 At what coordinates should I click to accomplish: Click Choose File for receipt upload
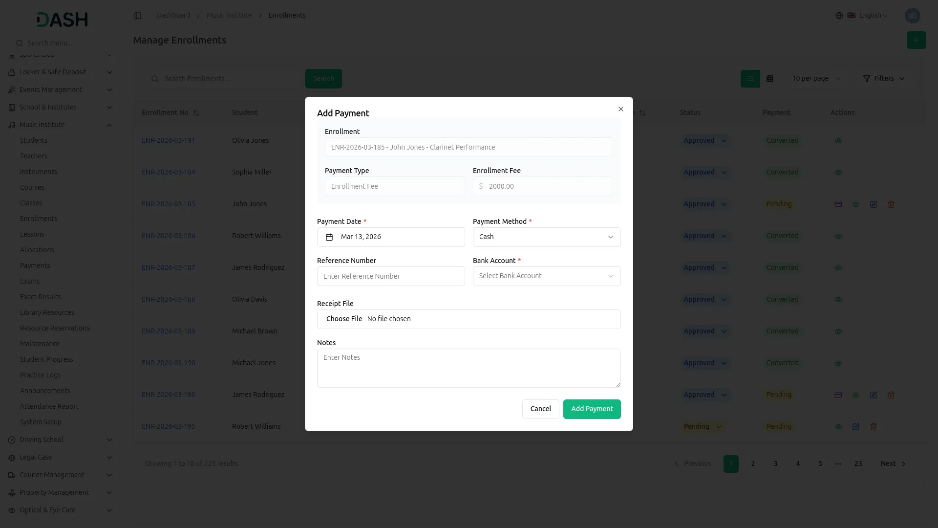tap(344, 319)
